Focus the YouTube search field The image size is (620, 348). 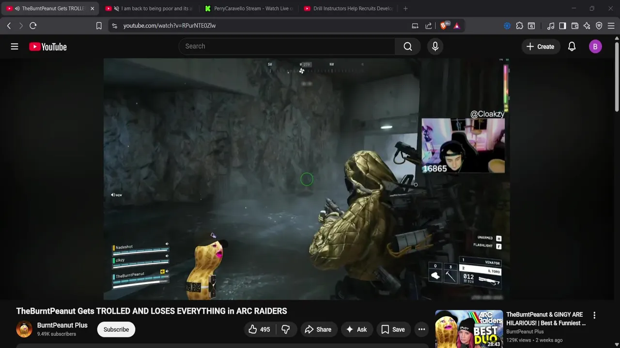pos(287,46)
